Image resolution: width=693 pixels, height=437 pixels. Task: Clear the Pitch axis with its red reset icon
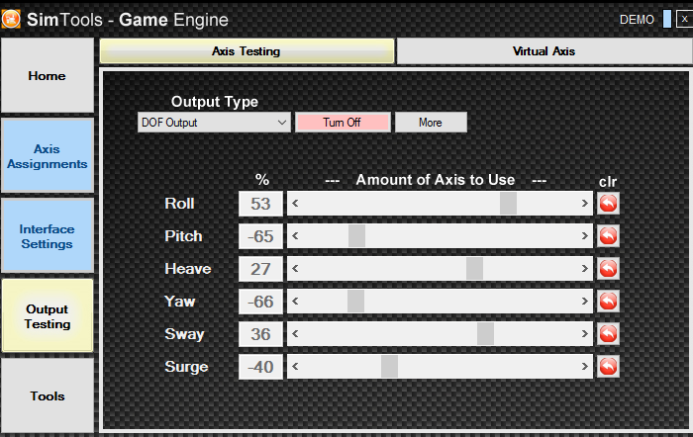pos(608,236)
